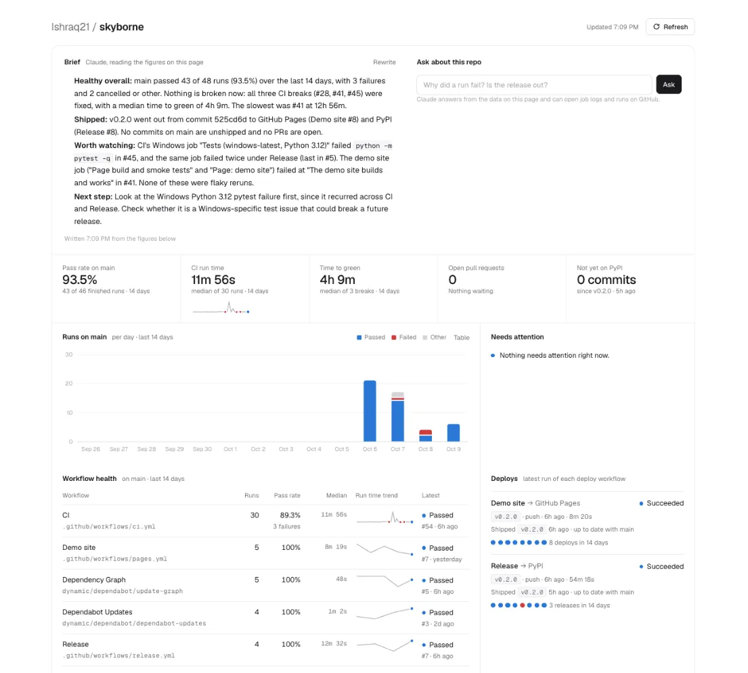Click the Demo site run time trend sparkline
The width and height of the screenshot is (748, 673).
click(384, 549)
